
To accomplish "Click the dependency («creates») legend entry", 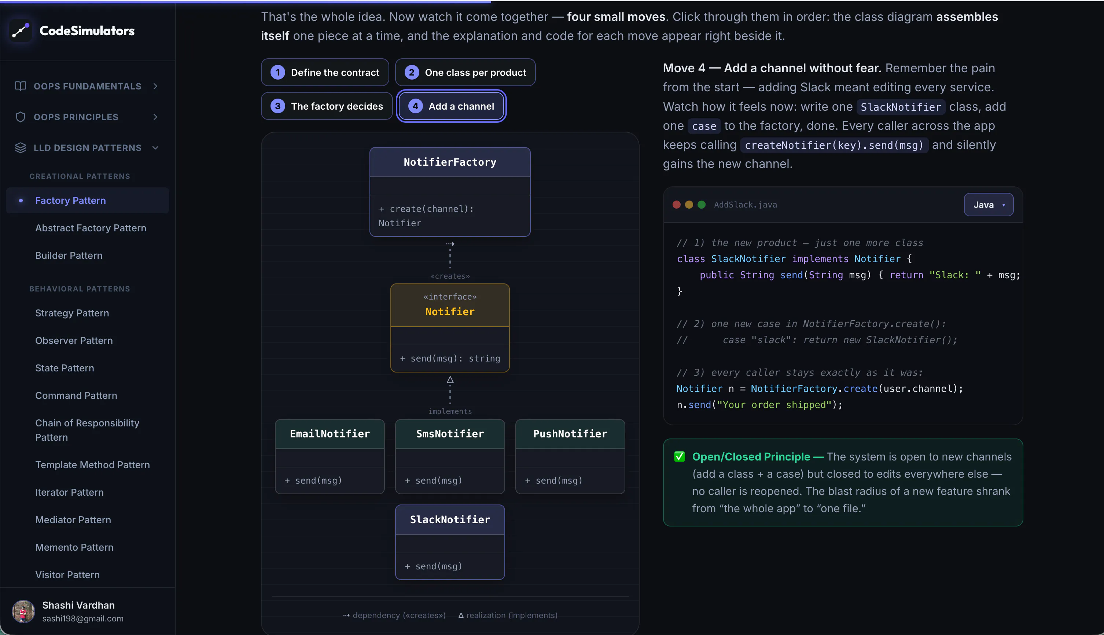I will [x=395, y=615].
